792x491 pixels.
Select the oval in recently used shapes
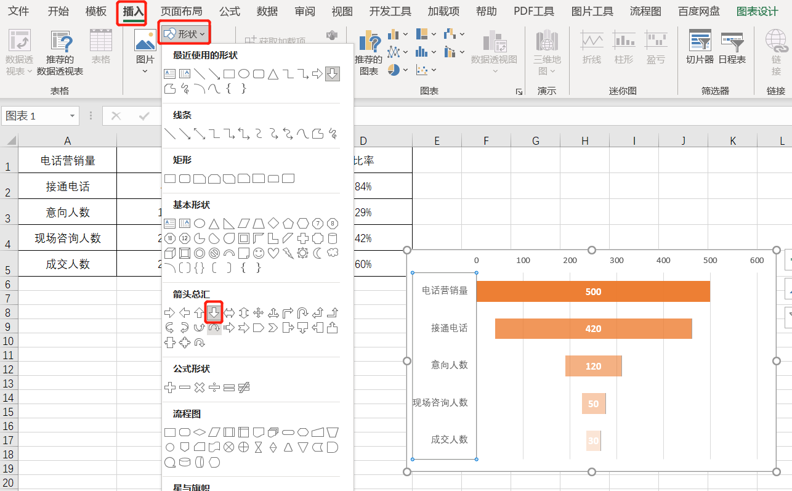244,74
